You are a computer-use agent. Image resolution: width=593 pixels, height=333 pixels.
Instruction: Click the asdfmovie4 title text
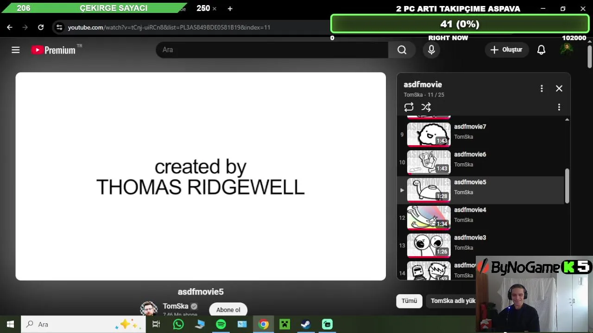(x=470, y=210)
